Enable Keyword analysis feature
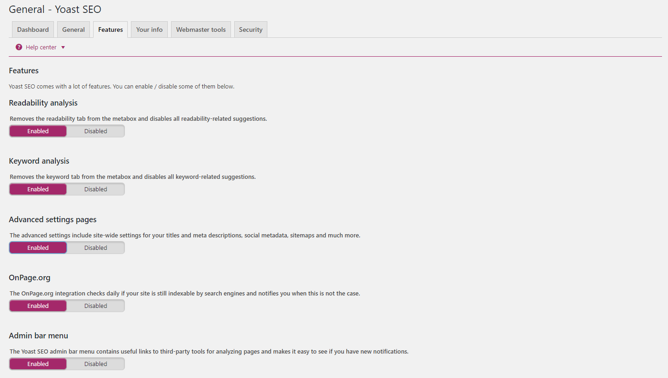 (38, 189)
